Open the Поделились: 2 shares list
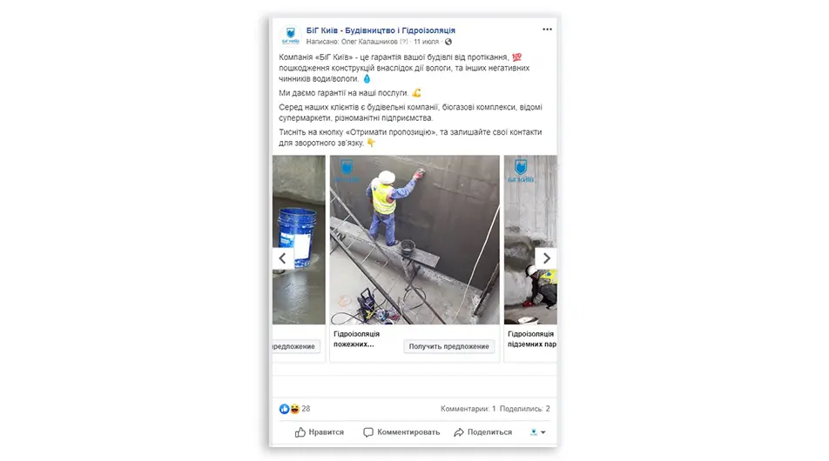 tap(524, 409)
